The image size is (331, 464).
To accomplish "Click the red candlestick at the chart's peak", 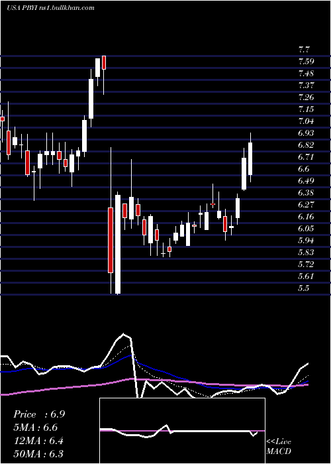I will click(104, 62).
